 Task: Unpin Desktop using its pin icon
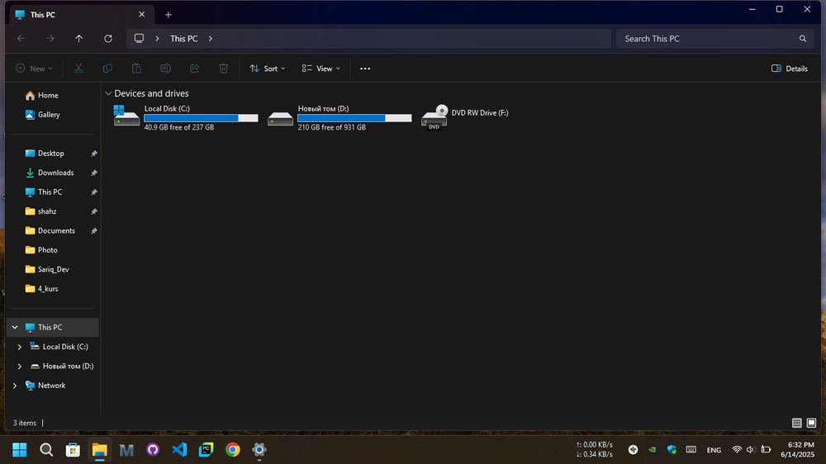click(94, 154)
